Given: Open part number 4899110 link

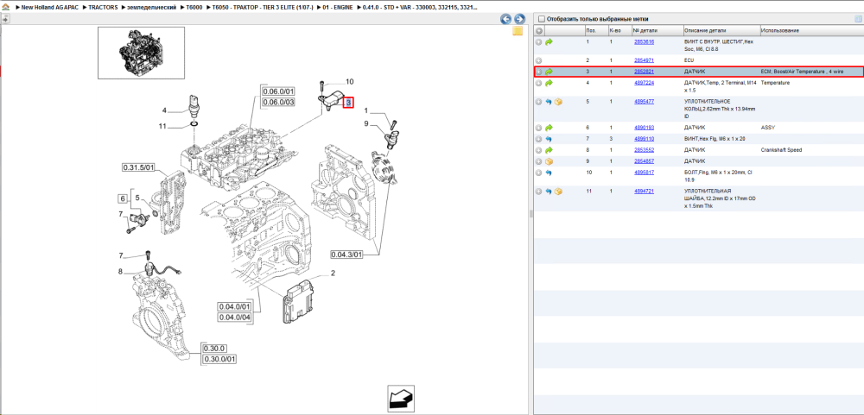Looking at the screenshot, I should [645, 139].
